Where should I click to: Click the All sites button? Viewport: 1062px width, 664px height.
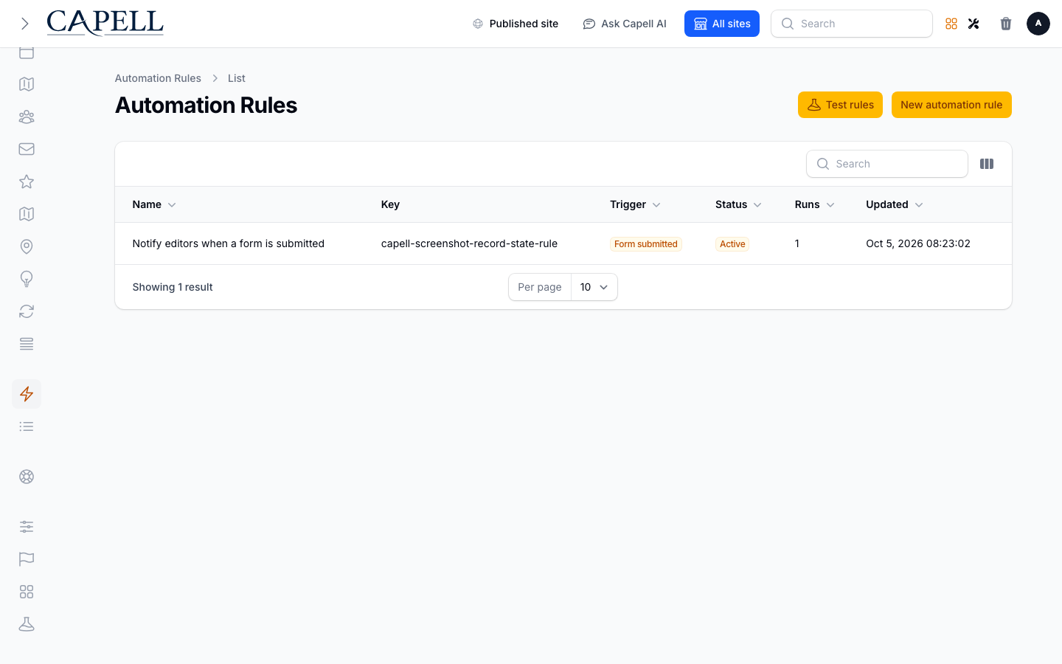(722, 24)
